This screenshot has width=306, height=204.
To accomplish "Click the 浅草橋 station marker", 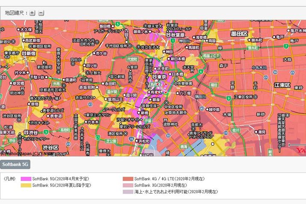I will [x=194, y=37].
